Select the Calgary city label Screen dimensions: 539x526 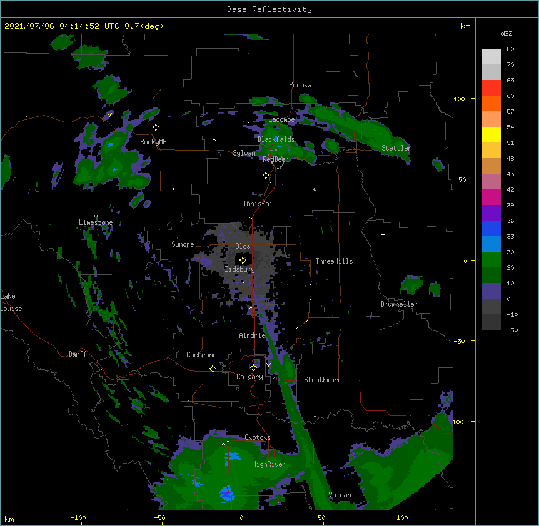pyautogui.click(x=249, y=377)
